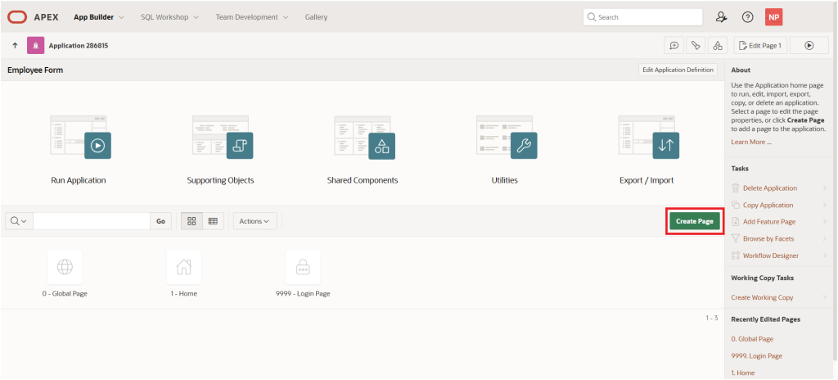Click in the top Search field

click(x=643, y=17)
